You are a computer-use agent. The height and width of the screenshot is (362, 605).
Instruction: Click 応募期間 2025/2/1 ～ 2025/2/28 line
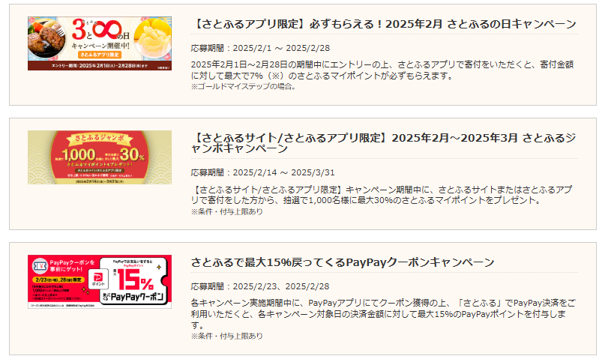click(x=260, y=48)
